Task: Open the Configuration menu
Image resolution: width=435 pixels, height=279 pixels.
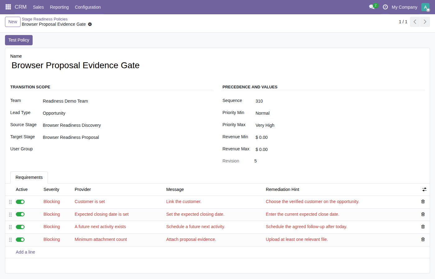Action: 88,7
